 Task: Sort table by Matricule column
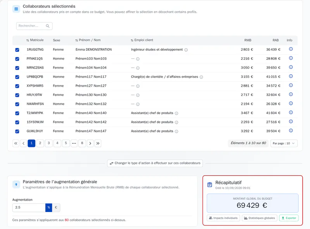pyautogui.click(x=35, y=40)
